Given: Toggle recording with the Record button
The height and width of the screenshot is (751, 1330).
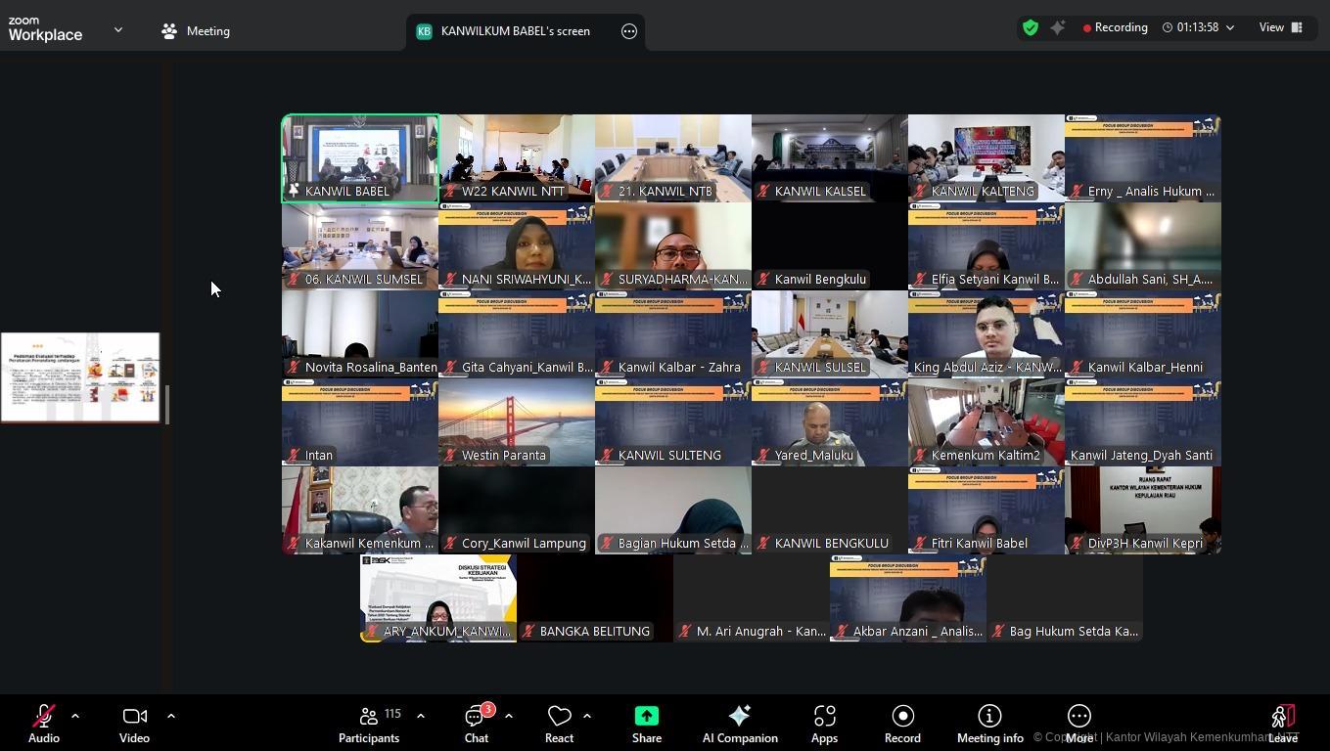Looking at the screenshot, I should [x=902, y=725].
